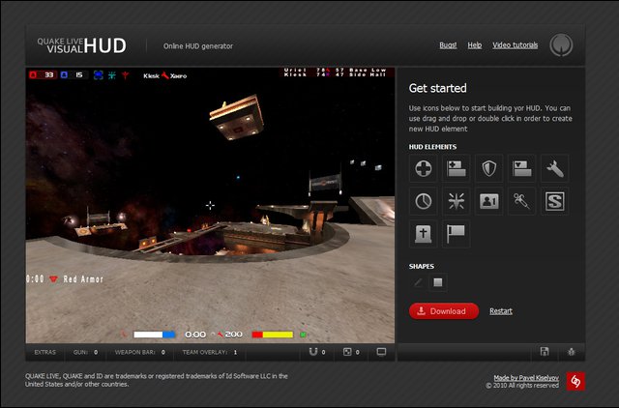Viewport: 619px width, 408px height.
Task: Add the rocket ammo HUD element
Action: coord(554,168)
